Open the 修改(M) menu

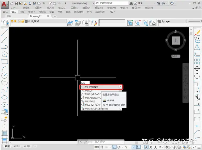pos(112,8)
